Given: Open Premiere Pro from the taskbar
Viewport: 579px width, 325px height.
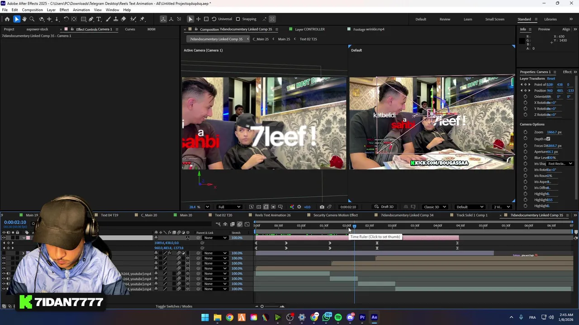Looking at the screenshot, I should coord(362,317).
